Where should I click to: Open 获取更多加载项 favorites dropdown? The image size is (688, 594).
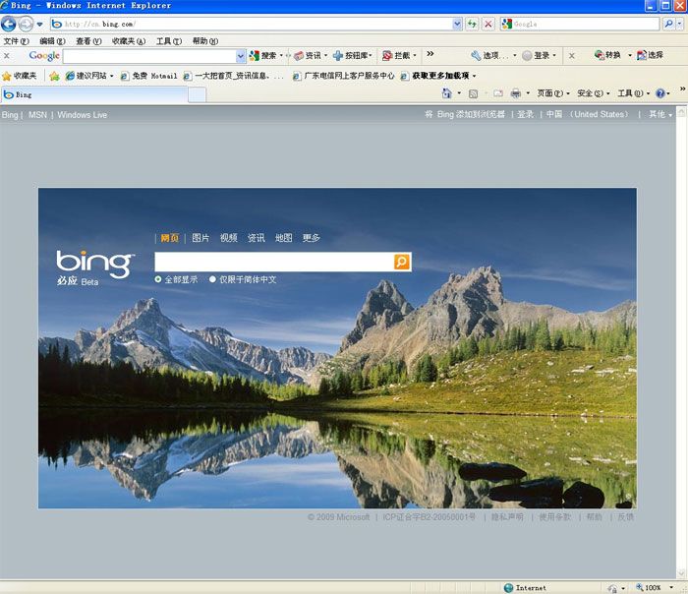click(x=438, y=76)
